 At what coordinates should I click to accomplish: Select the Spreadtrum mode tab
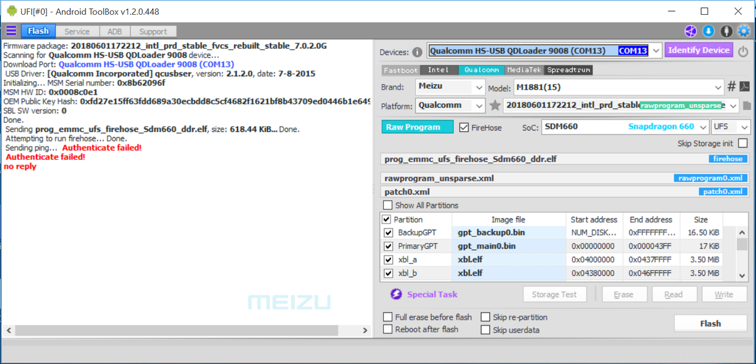[x=568, y=70]
